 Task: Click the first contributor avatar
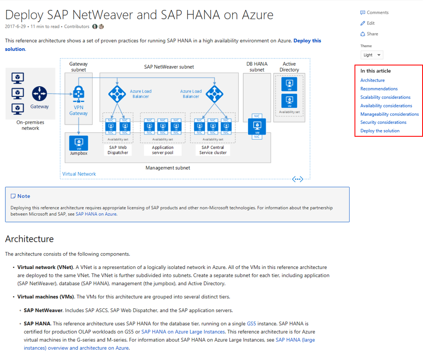coord(95,27)
